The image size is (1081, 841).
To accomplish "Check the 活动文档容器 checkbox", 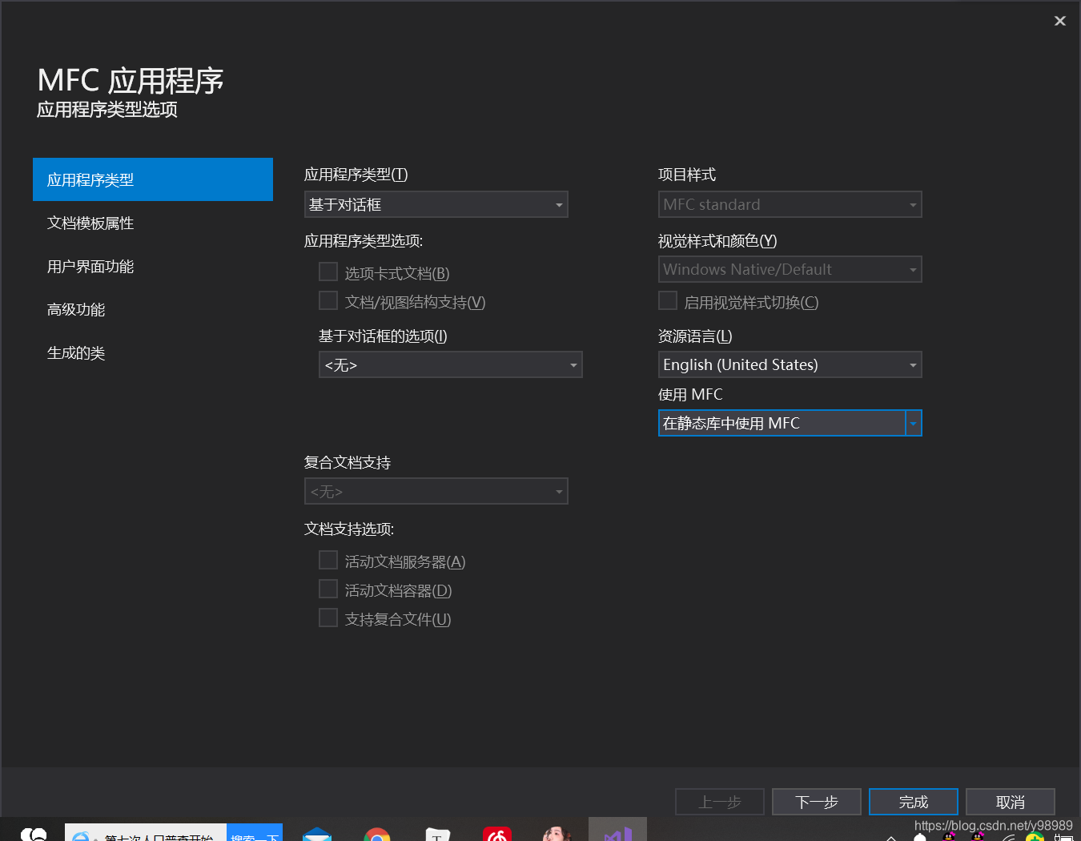I will (x=328, y=589).
